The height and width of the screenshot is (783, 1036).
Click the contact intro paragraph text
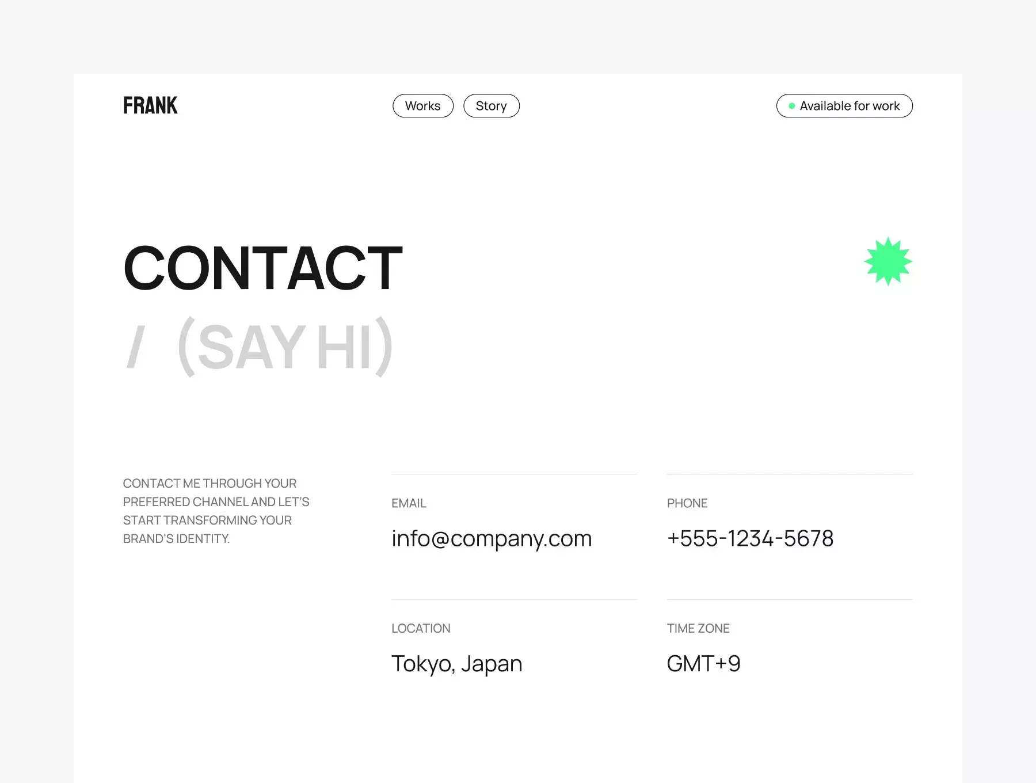click(216, 511)
